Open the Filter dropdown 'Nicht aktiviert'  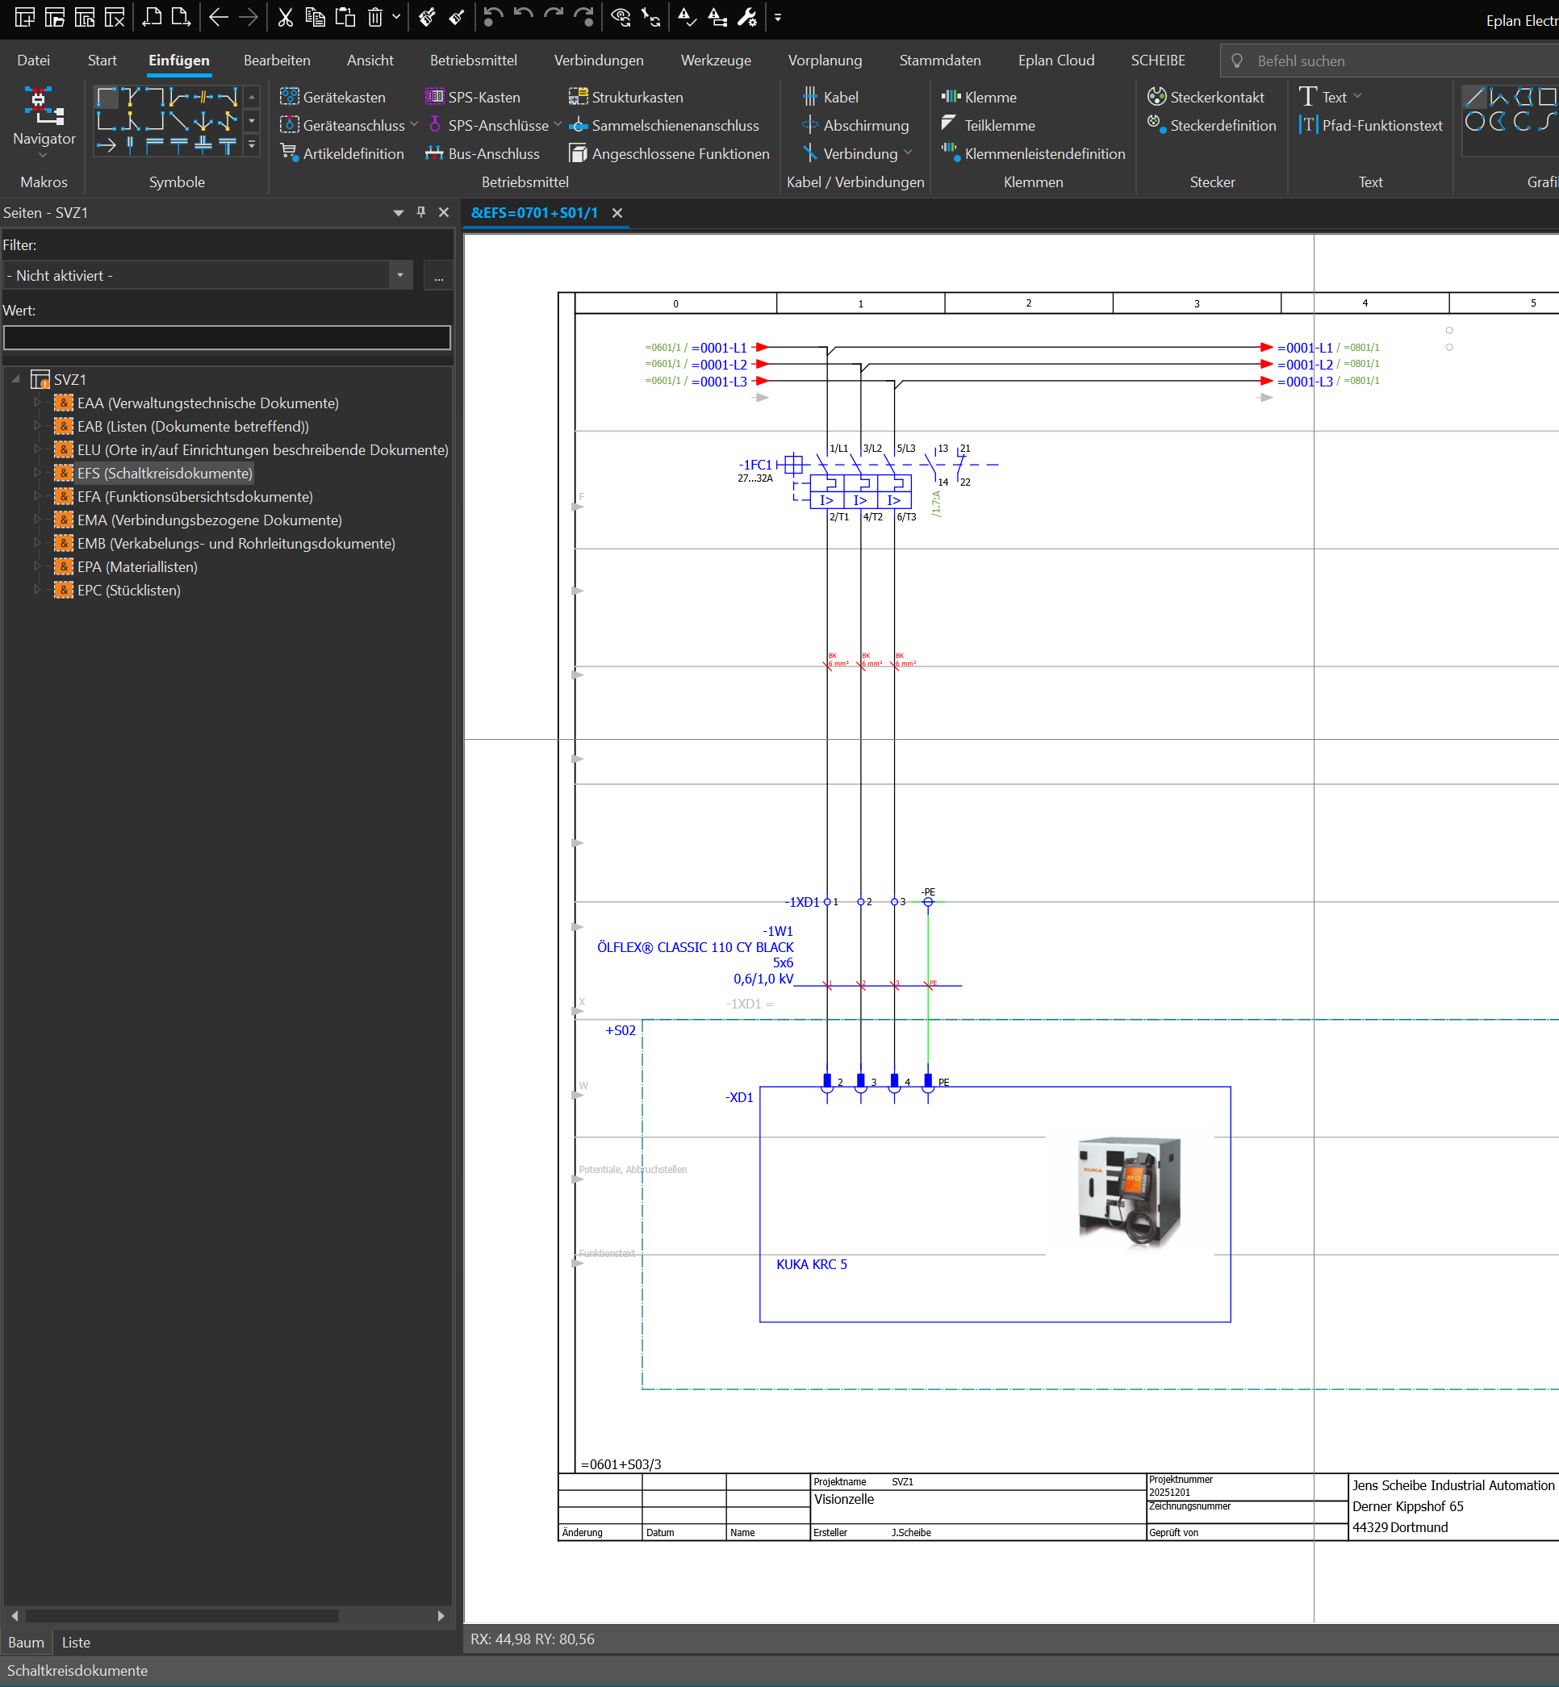(400, 275)
